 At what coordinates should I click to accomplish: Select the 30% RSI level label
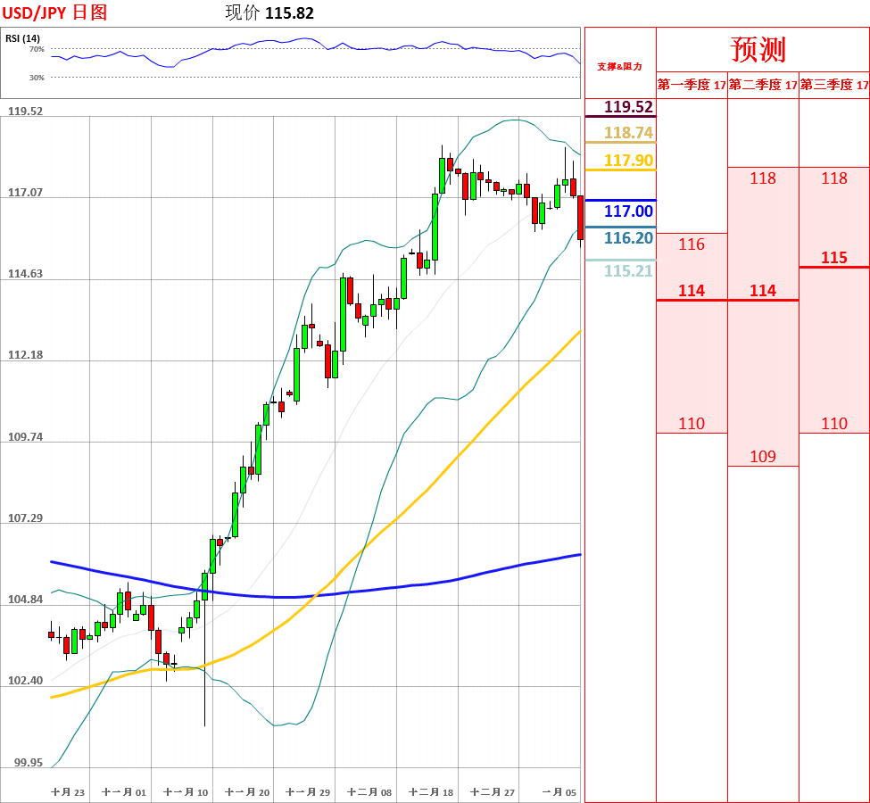(x=37, y=78)
